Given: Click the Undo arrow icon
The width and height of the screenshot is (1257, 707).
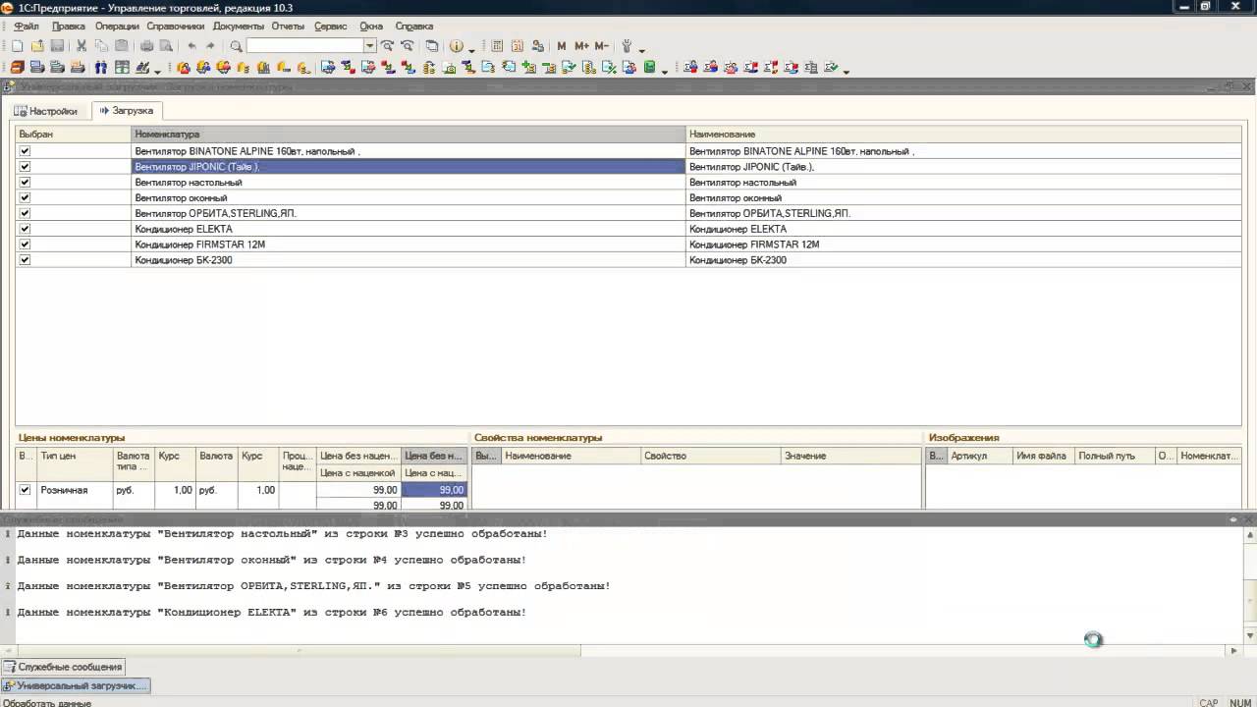Looking at the screenshot, I should coord(191,46).
